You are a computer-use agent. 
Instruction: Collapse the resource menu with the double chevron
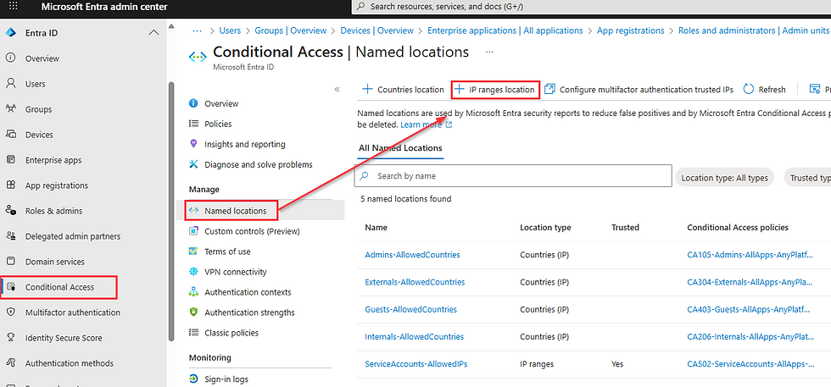(337, 90)
